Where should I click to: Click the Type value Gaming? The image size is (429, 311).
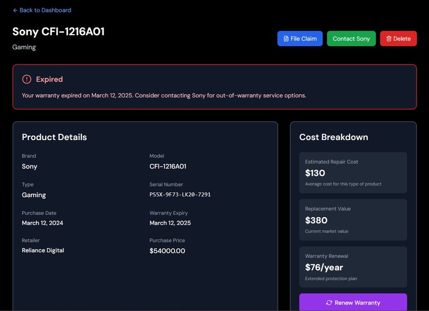coord(34,195)
